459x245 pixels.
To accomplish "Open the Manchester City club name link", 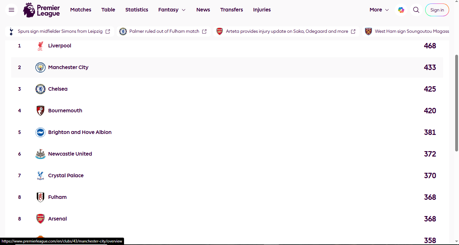I will (68, 67).
